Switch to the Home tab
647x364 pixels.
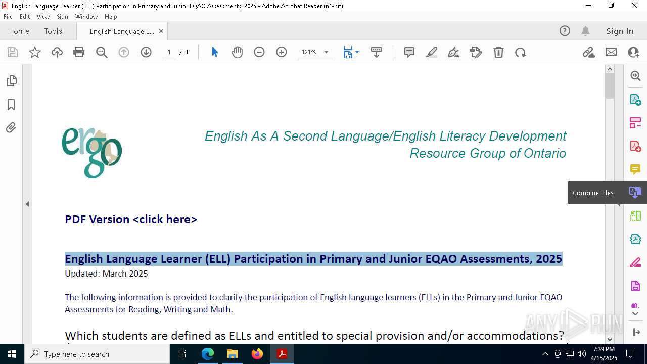tap(19, 31)
